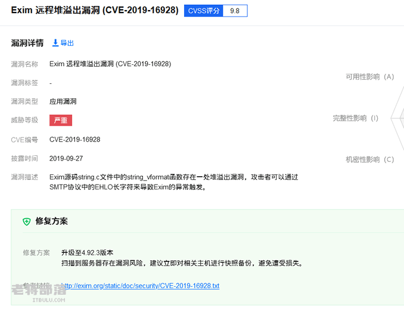The image size is (404, 309).
Task: Click the 完整性影响 (I) radar chart label
Action: pyautogui.click(x=356, y=118)
